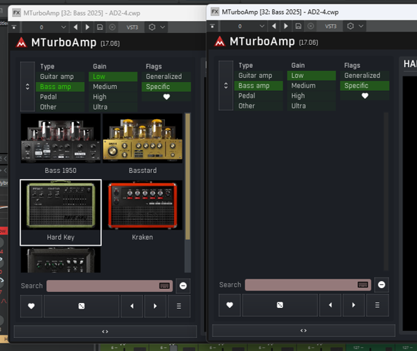Click the VST3 button in left plugin toolbar
Viewport: 417px width, 351px height.
(132, 27)
